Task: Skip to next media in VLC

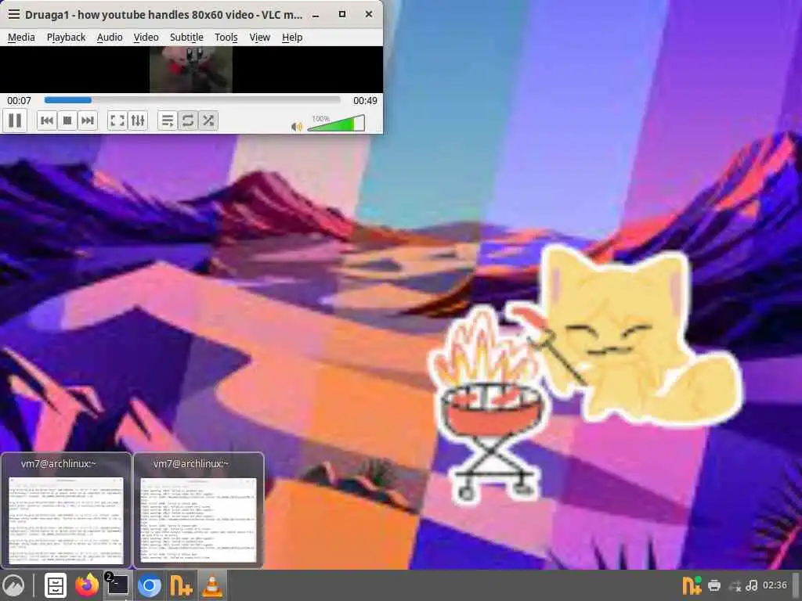Action: (x=88, y=121)
